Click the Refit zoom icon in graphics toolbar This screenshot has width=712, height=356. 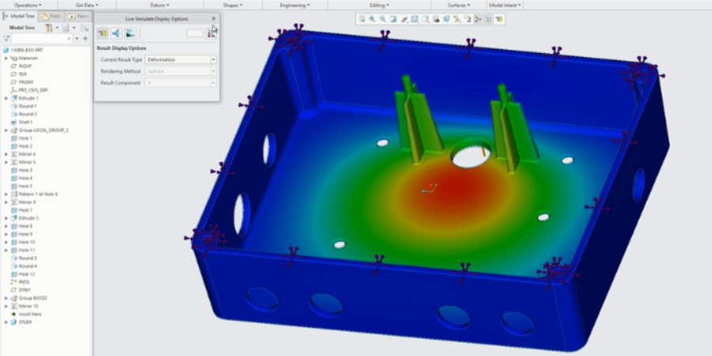click(362, 18)
